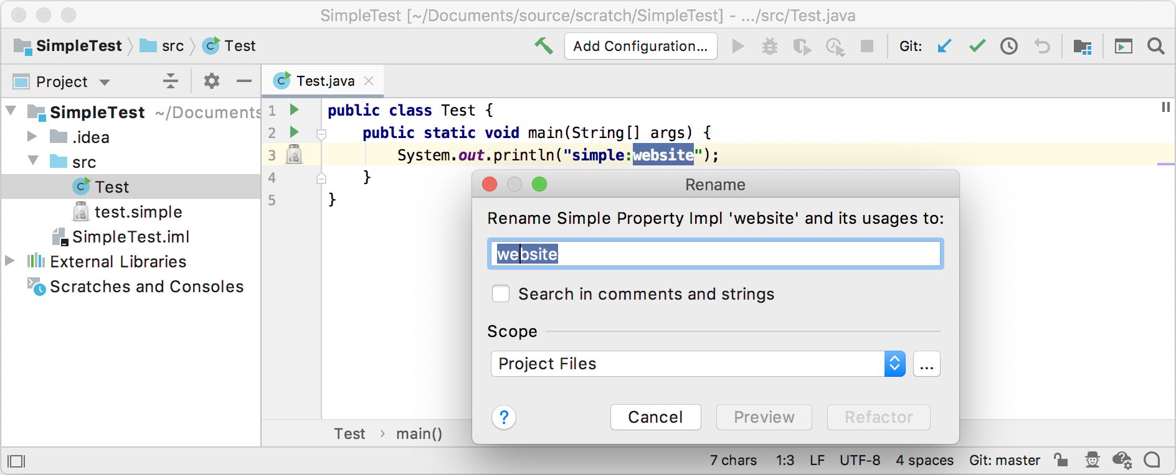Toggle tool window bars icon at bottom-left
The width and height of the screenshot is (1176, 475).
(x=16, y=461)
